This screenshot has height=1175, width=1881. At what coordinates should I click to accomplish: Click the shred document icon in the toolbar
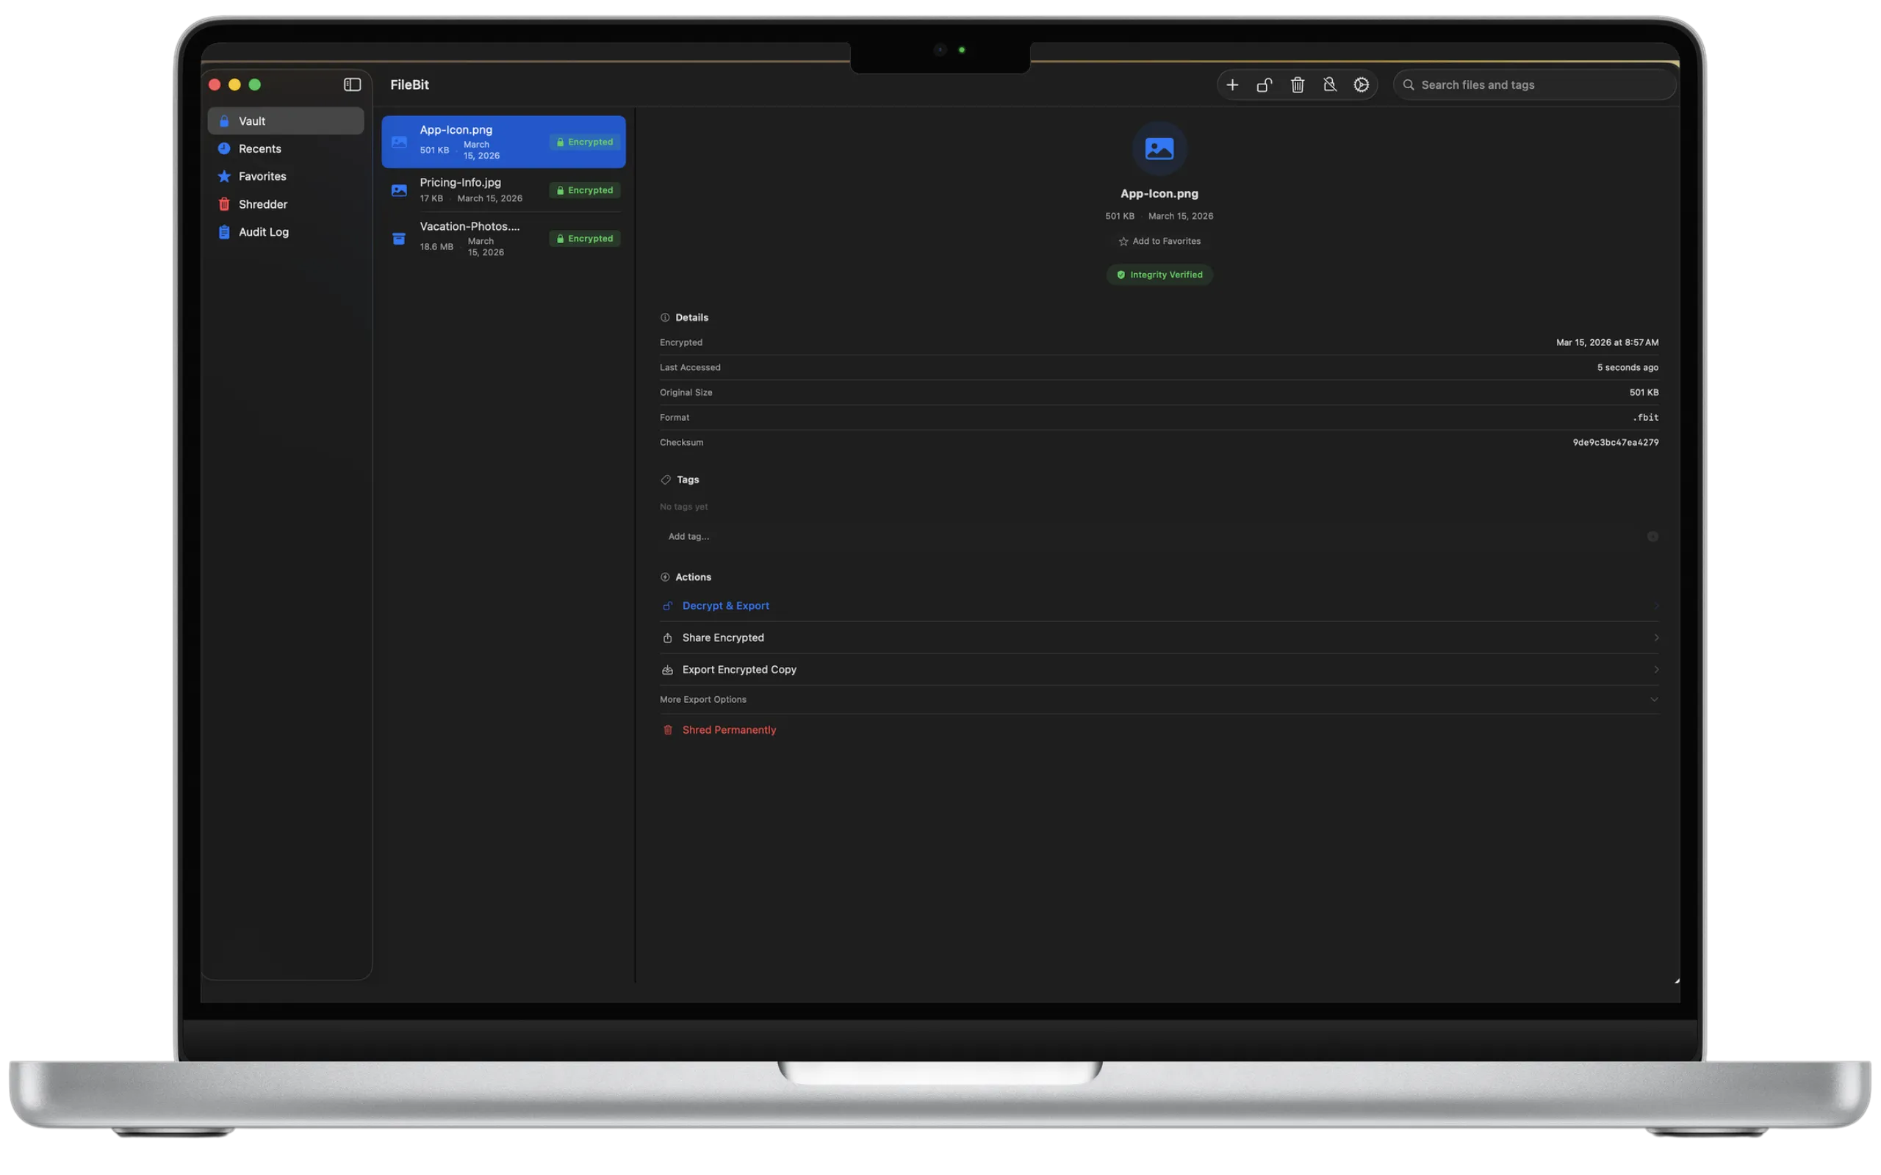click(1329, 84)
